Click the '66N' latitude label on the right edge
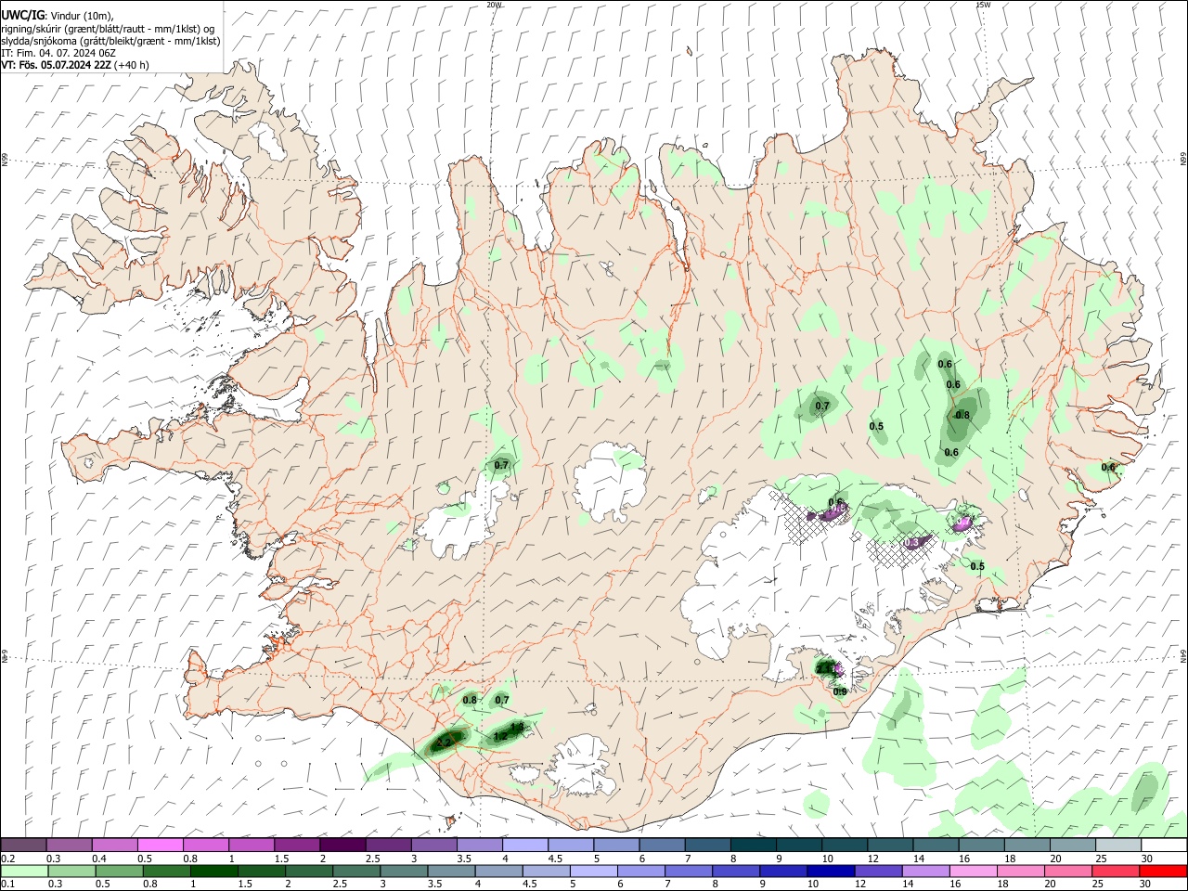 [x=1183, y=158]
